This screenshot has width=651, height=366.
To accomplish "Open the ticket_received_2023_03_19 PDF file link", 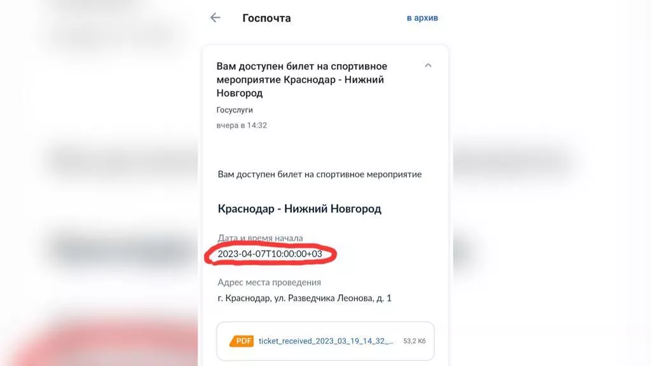I will pos(326,341).
